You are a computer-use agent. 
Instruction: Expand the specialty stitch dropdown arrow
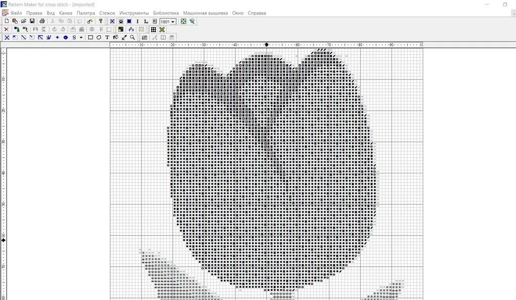[x=81, y=38]
